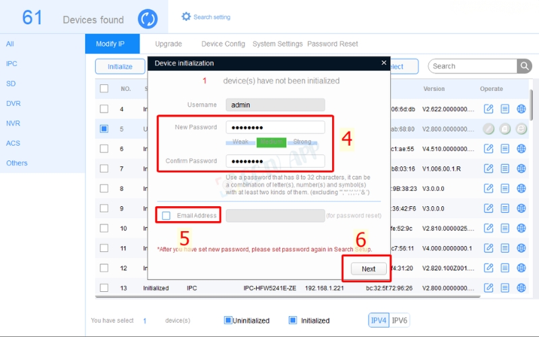Screen dimensions: 539x337
Task: Open web globe icon for row 7
Action: coord(521,168)
